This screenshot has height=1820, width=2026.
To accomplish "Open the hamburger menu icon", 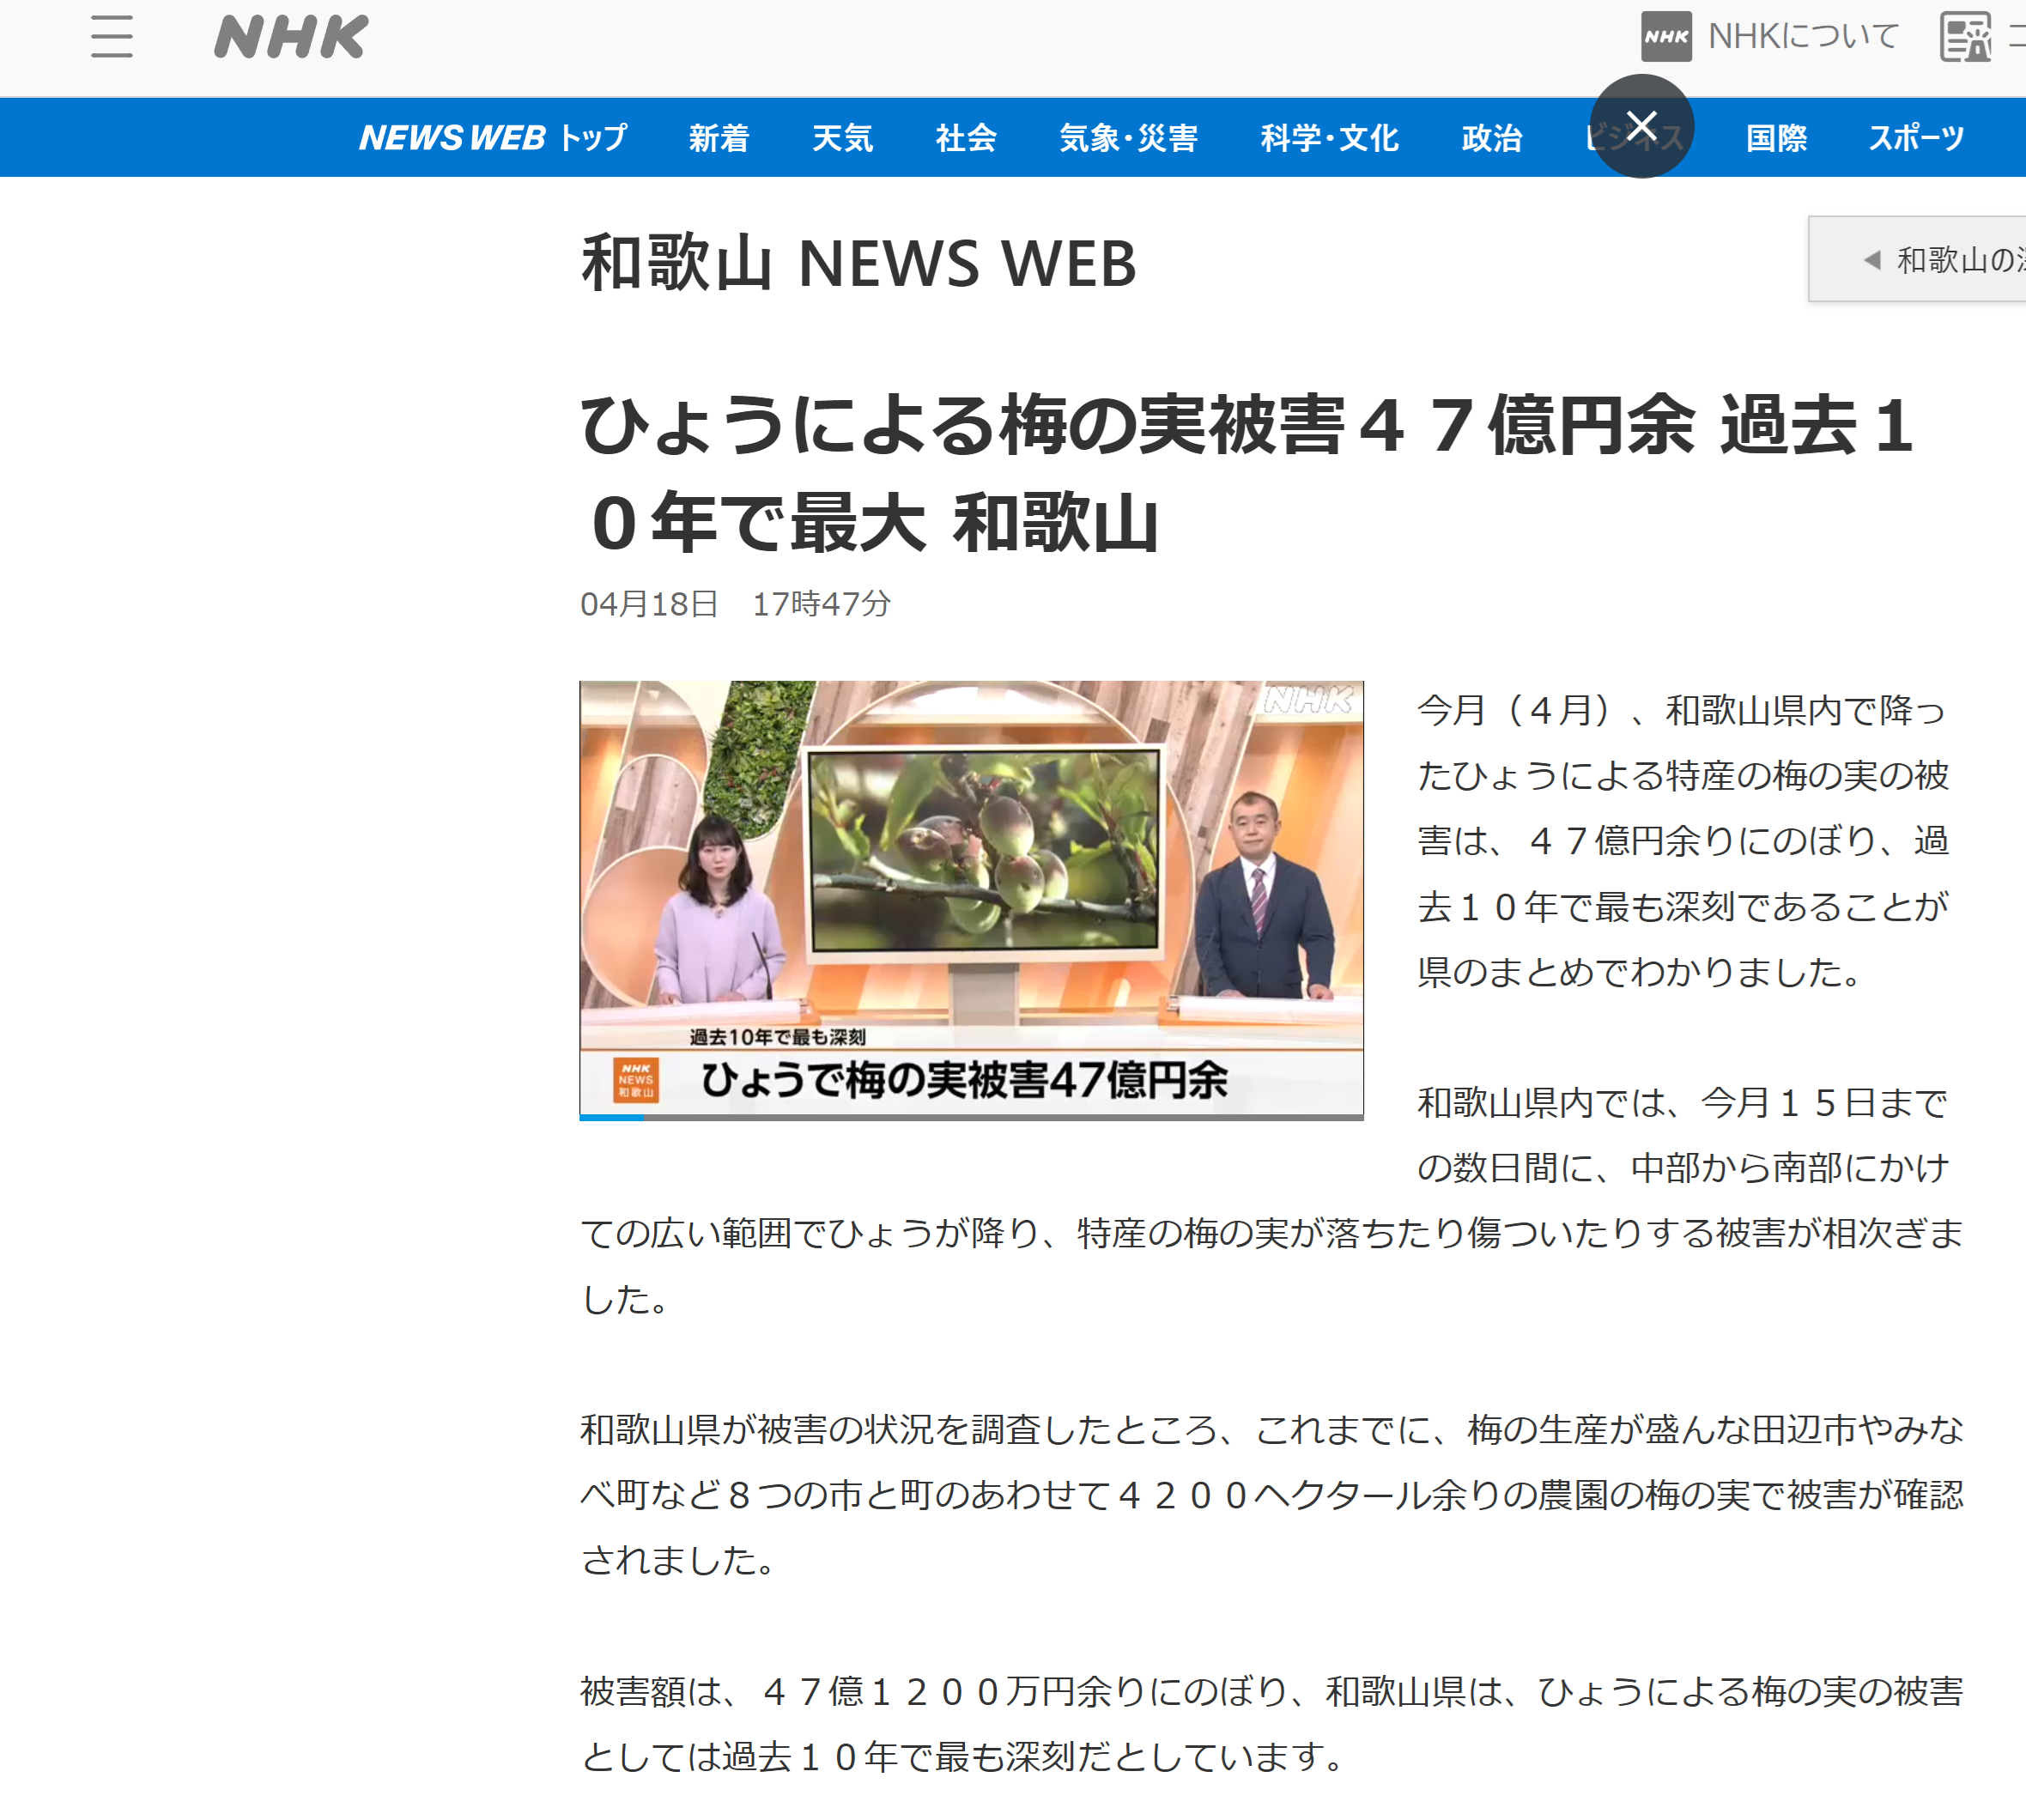I will 111,37.
